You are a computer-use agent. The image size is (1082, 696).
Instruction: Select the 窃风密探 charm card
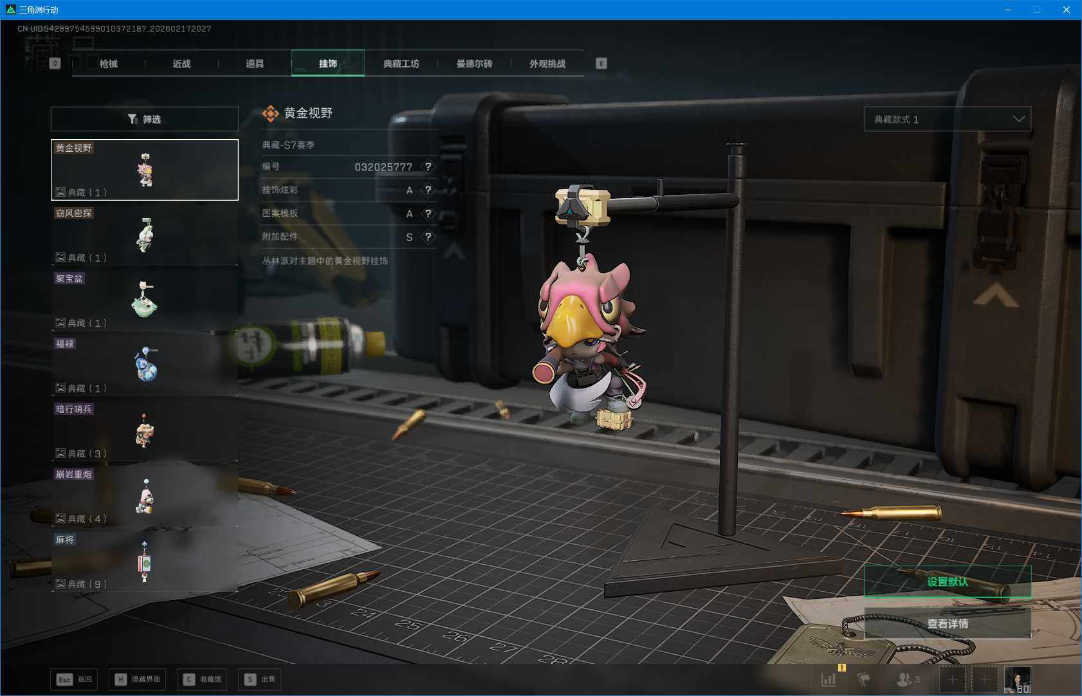pos(145,235)
